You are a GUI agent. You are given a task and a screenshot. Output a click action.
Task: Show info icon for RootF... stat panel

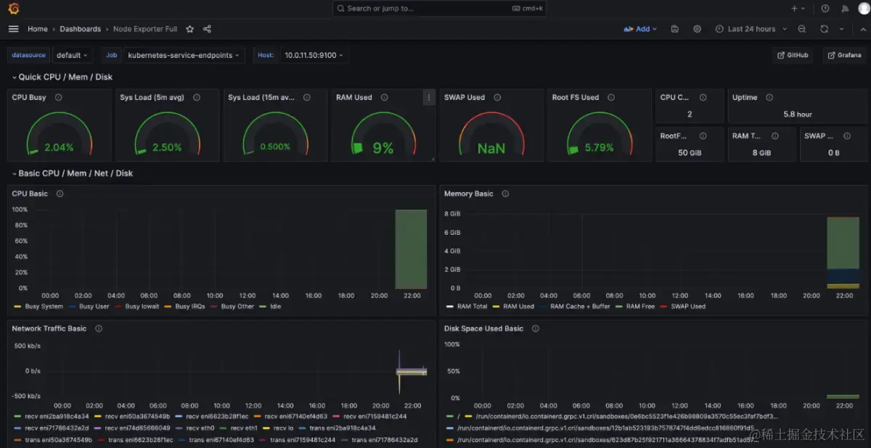click(x=703, y=136)
